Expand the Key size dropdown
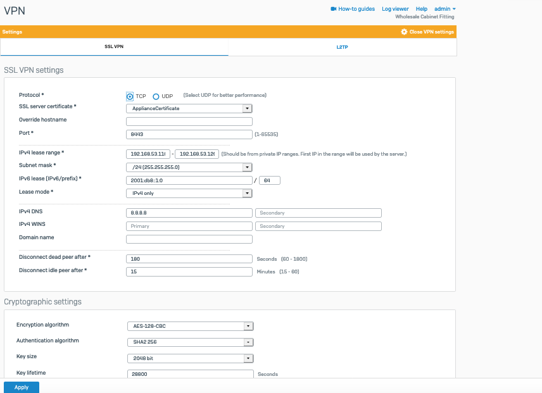 [189, 358]
